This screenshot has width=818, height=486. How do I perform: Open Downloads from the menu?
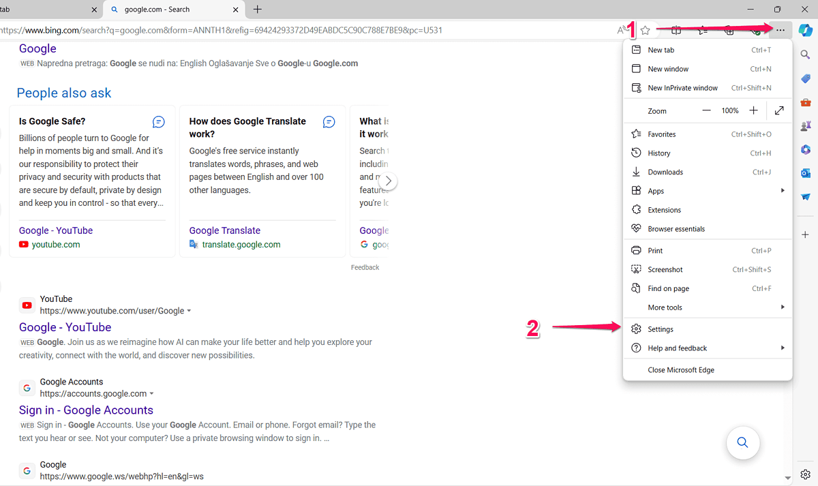pos(708,172)
